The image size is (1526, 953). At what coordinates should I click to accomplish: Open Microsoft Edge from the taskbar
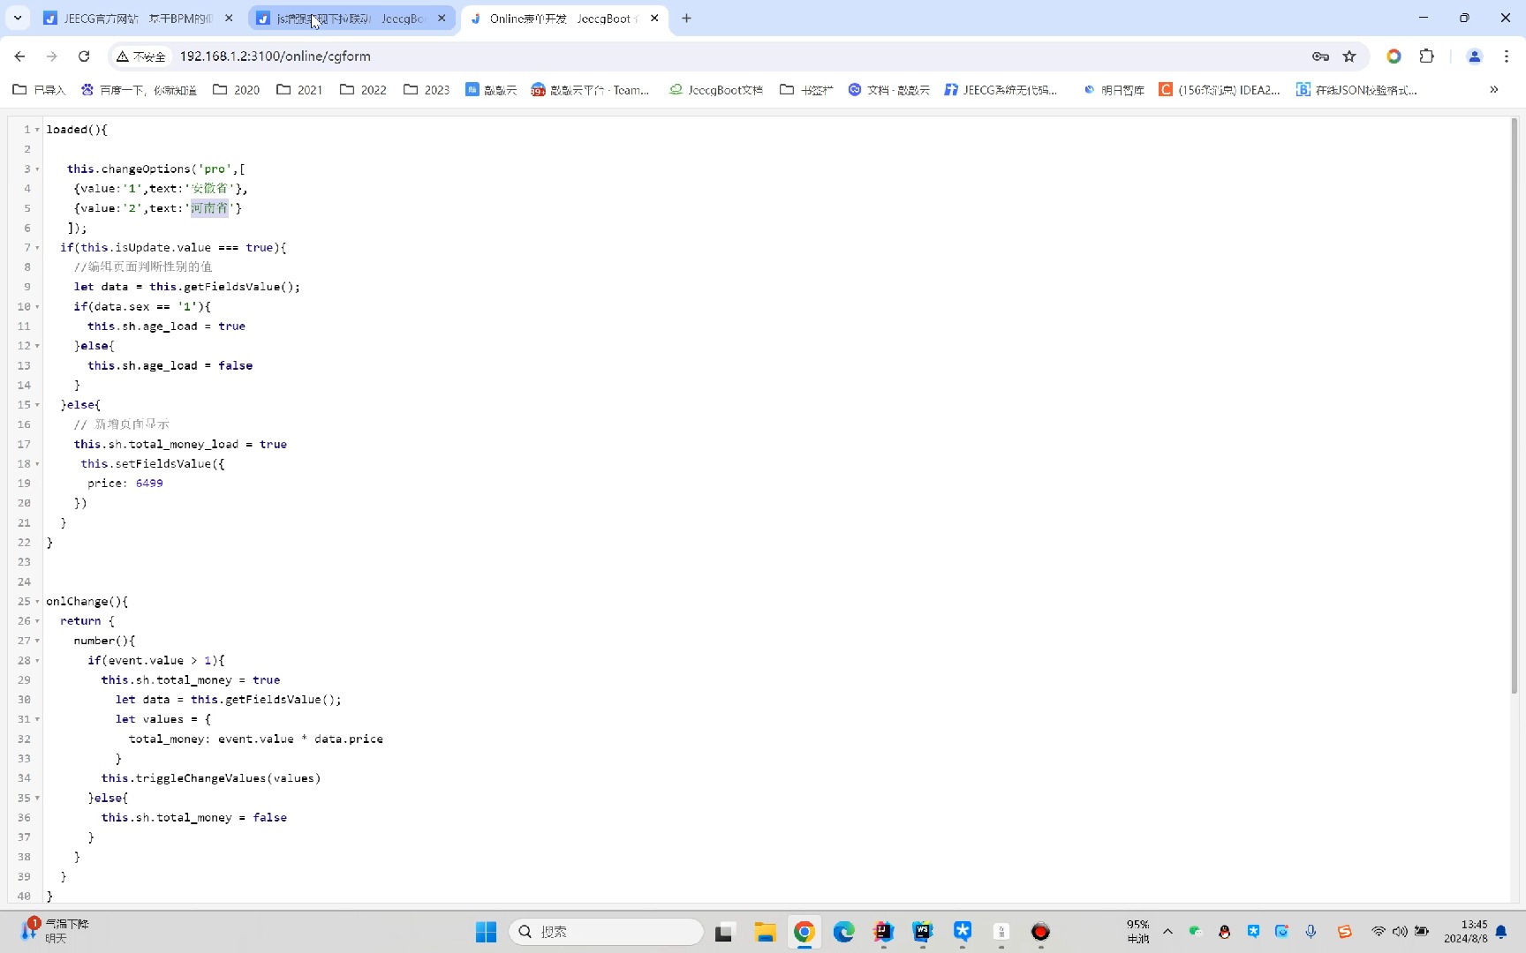click(844, 932)
